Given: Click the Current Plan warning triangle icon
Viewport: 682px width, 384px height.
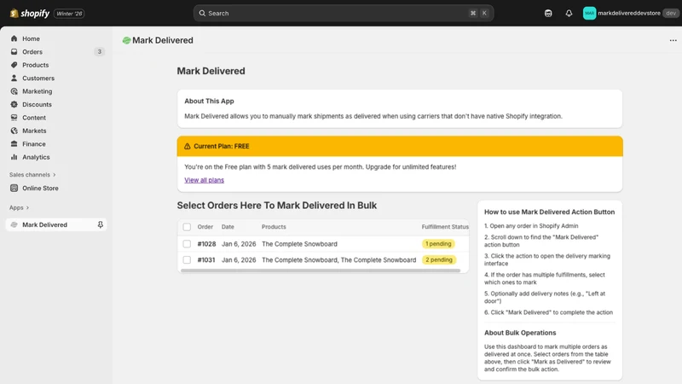Looking at the screenshot, I should point(187,146).
